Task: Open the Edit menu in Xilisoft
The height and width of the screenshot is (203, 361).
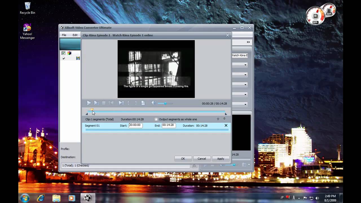Action: 75,35
